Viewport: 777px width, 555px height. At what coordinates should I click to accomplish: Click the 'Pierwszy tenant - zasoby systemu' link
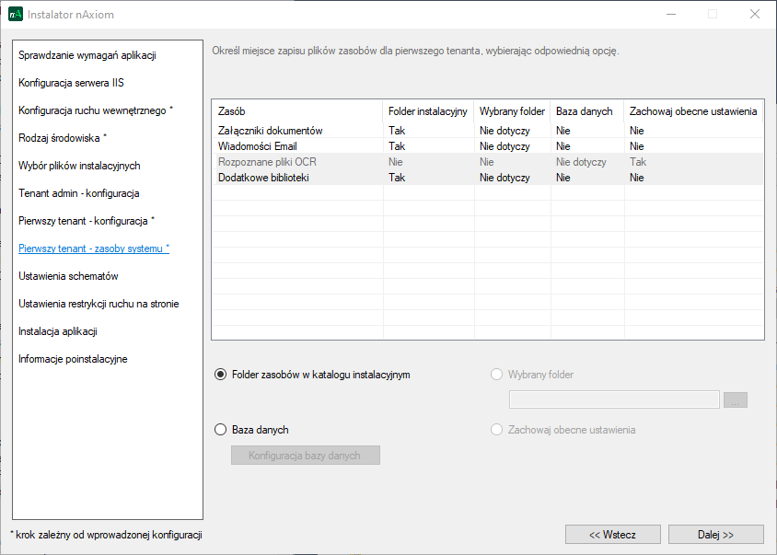94,249
